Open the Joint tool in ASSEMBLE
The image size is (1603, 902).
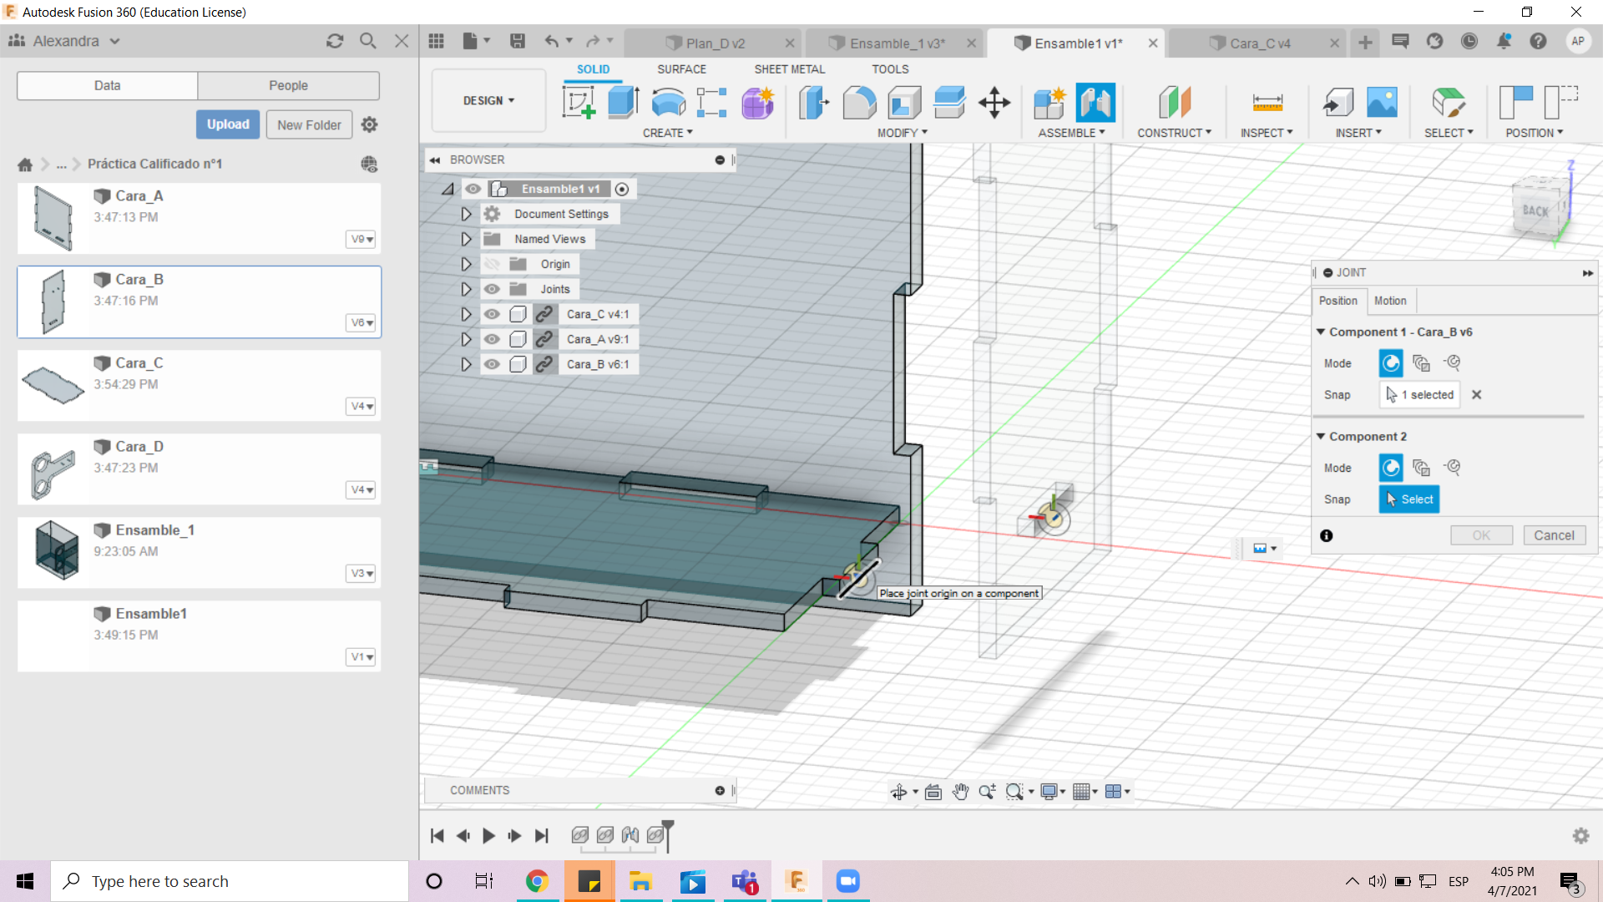click(1095, 103)
